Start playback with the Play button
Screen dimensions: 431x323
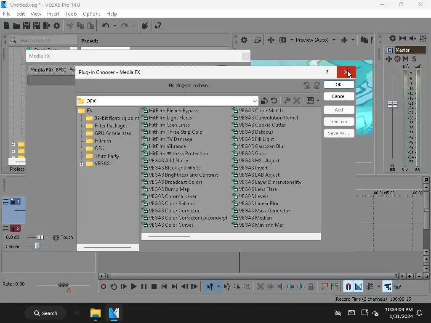coord(134,287)
